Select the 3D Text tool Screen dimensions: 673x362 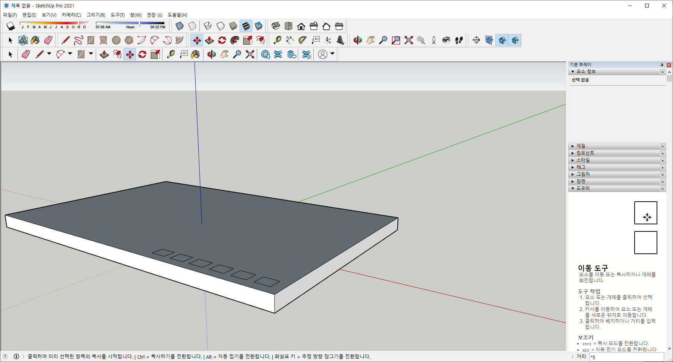(341, 40)
